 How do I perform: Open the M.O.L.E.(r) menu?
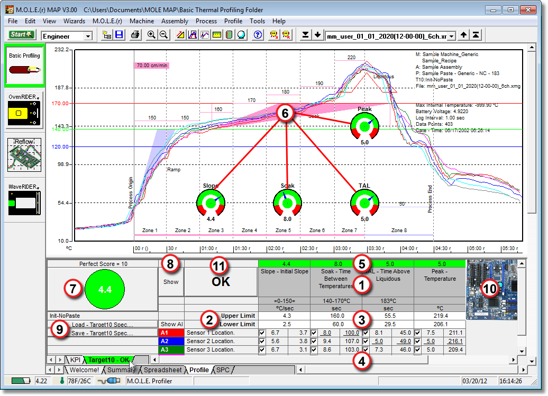click(x=107, y=21)
